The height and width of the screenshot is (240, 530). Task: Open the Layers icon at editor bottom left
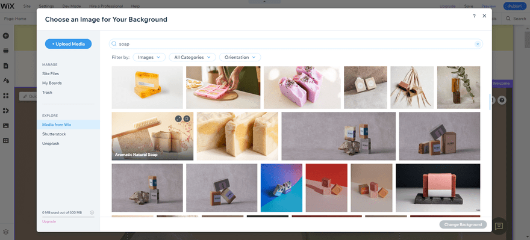tap(6, 232)
